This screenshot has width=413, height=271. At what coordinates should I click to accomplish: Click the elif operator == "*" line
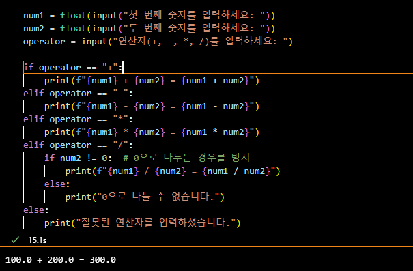tap(78, 119)
